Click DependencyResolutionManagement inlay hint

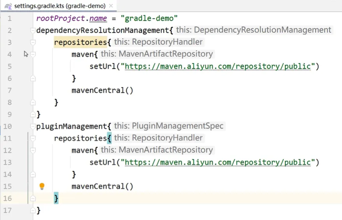pyautogui.click(x=254, y=30)
